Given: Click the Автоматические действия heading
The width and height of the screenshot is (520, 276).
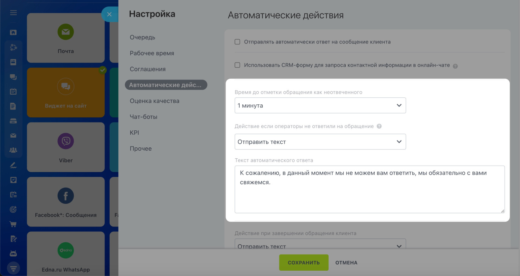Looking at the screenshot, I should tap(286, 15).
